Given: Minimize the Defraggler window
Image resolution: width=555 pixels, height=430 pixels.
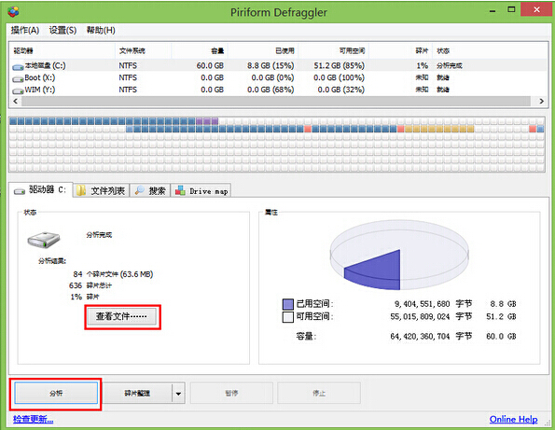Looking at the screenshot, I should tap(493, 10).
